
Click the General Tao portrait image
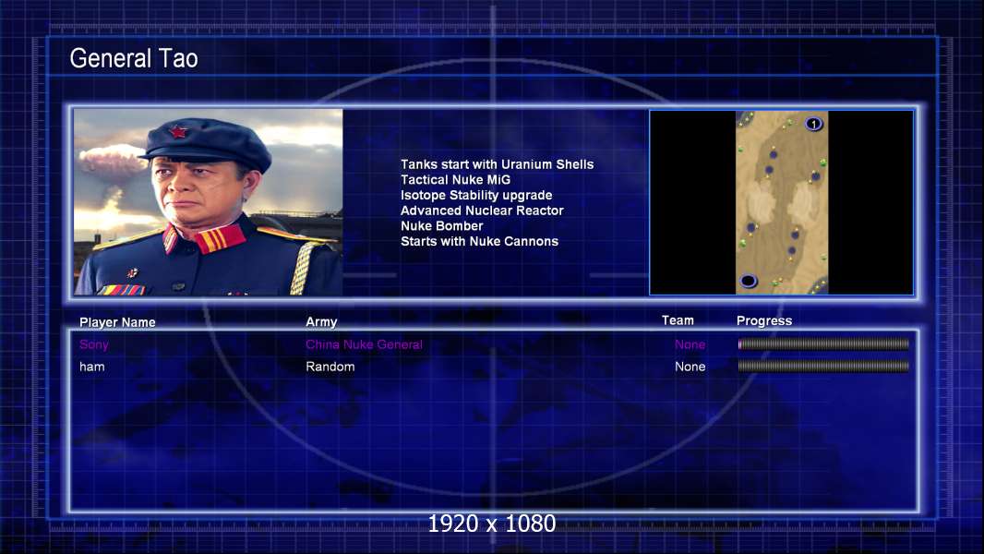pyautogui.click(x=209, y=202)
